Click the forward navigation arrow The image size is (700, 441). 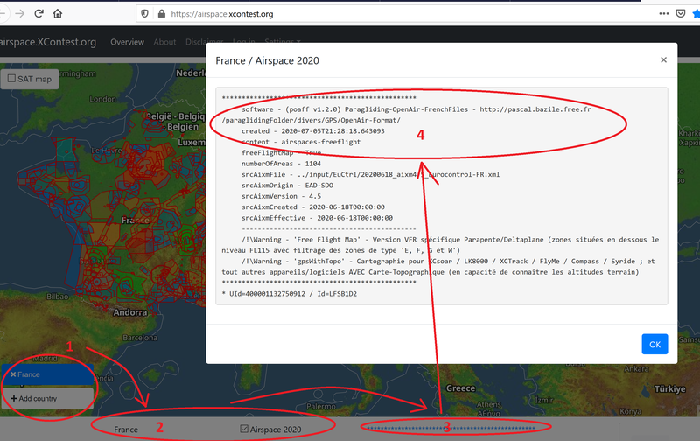tap(19, 13)
